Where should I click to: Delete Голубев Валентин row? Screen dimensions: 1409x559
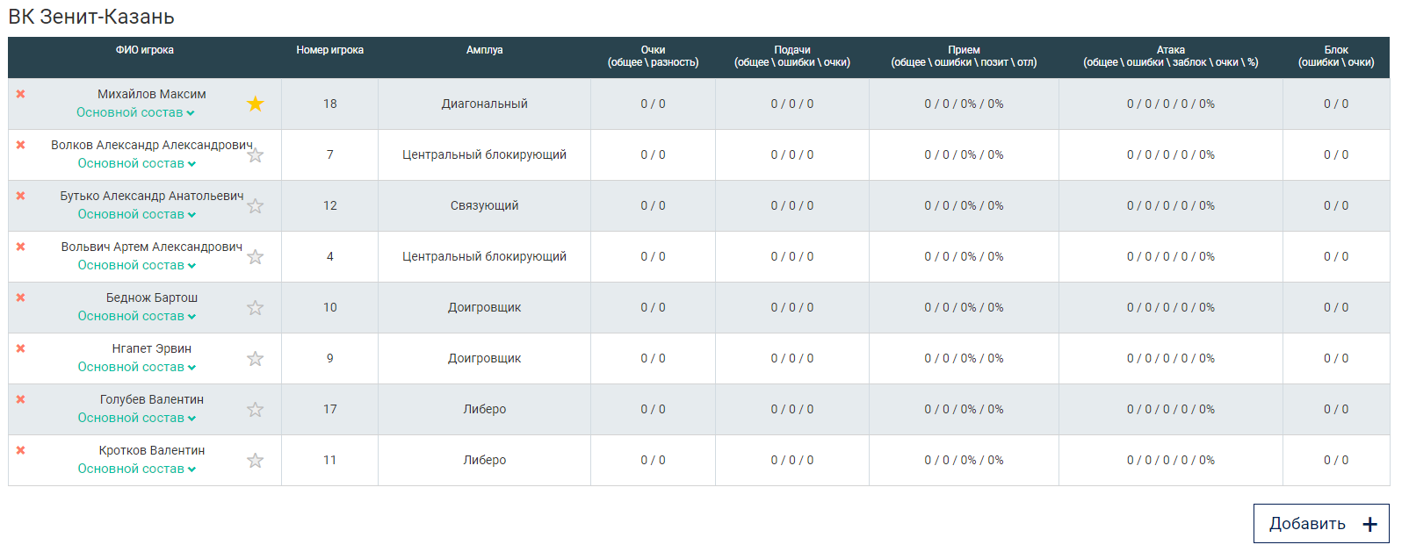point(20,399)
